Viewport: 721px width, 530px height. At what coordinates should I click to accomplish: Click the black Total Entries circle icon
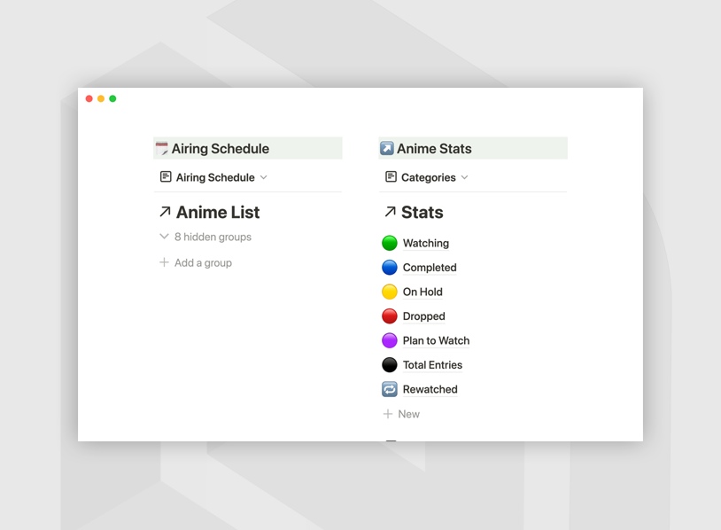[390, 365]
